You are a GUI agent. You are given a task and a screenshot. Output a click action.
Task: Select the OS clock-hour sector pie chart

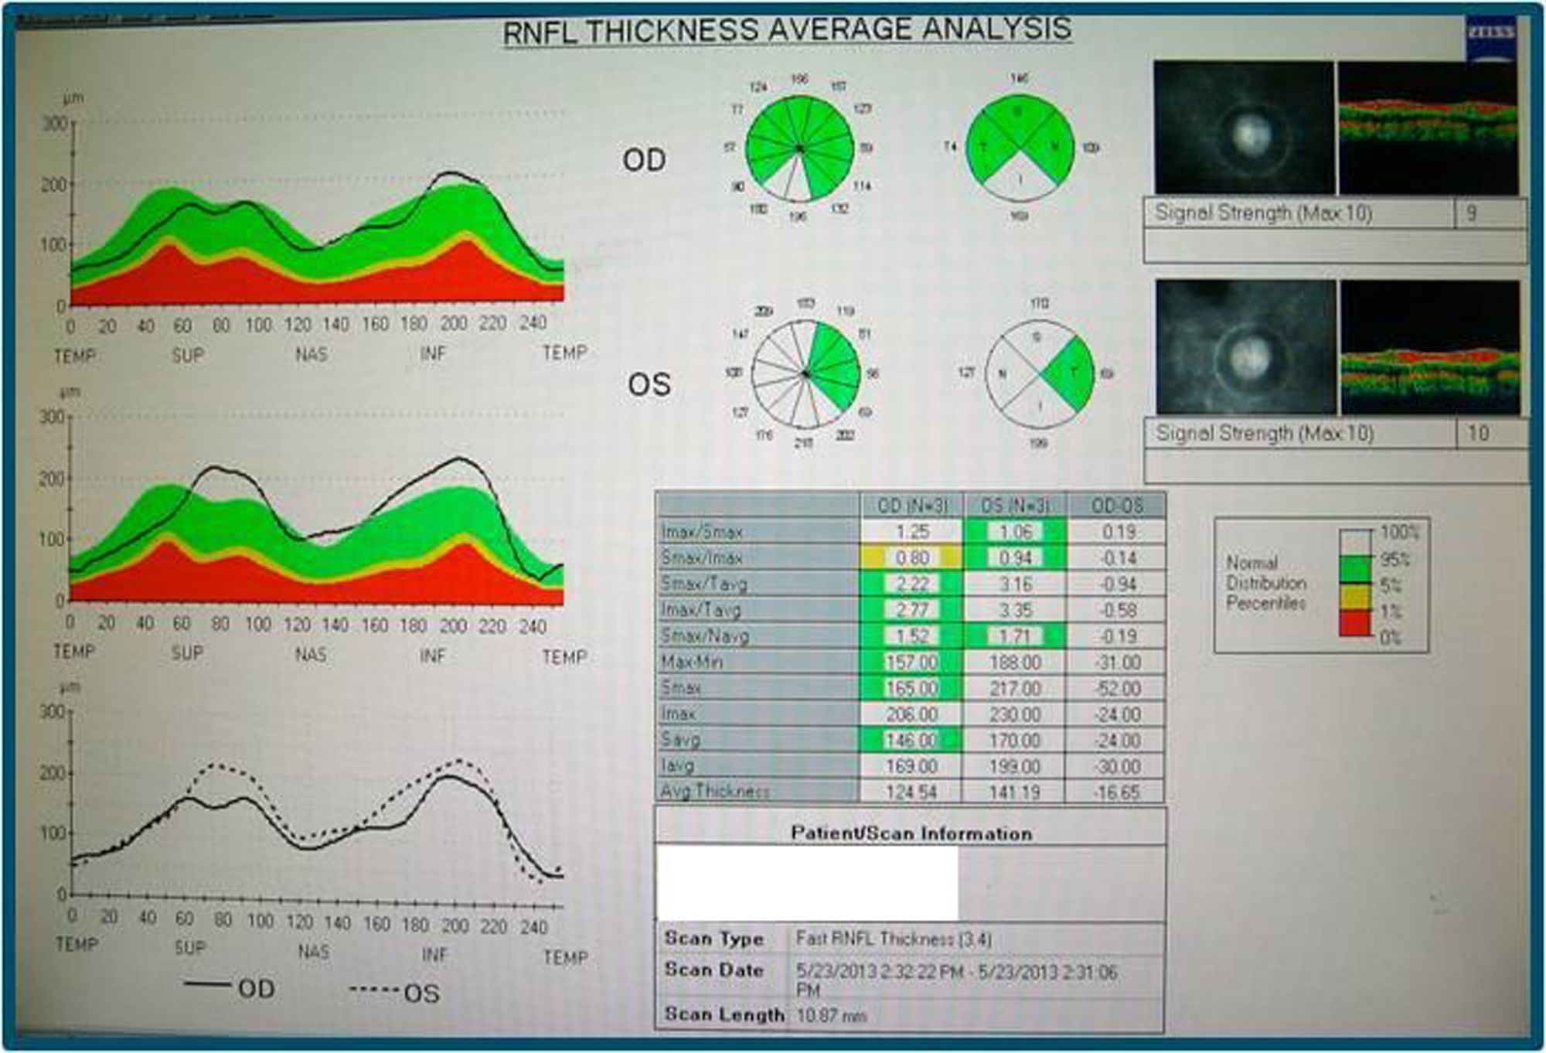tap(805, 374)
